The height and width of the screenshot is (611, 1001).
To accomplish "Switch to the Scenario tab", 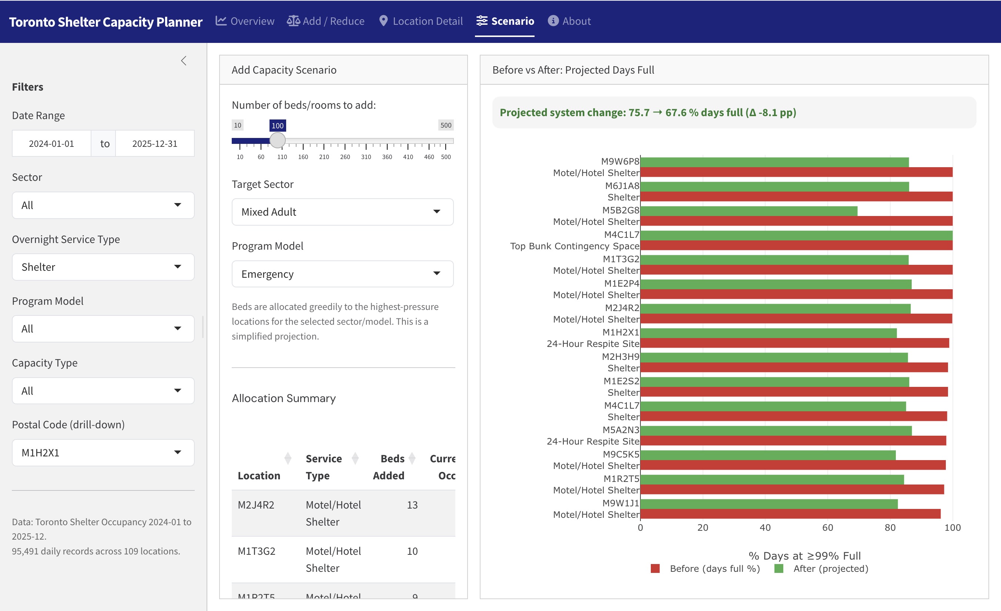I will (505, 21).
